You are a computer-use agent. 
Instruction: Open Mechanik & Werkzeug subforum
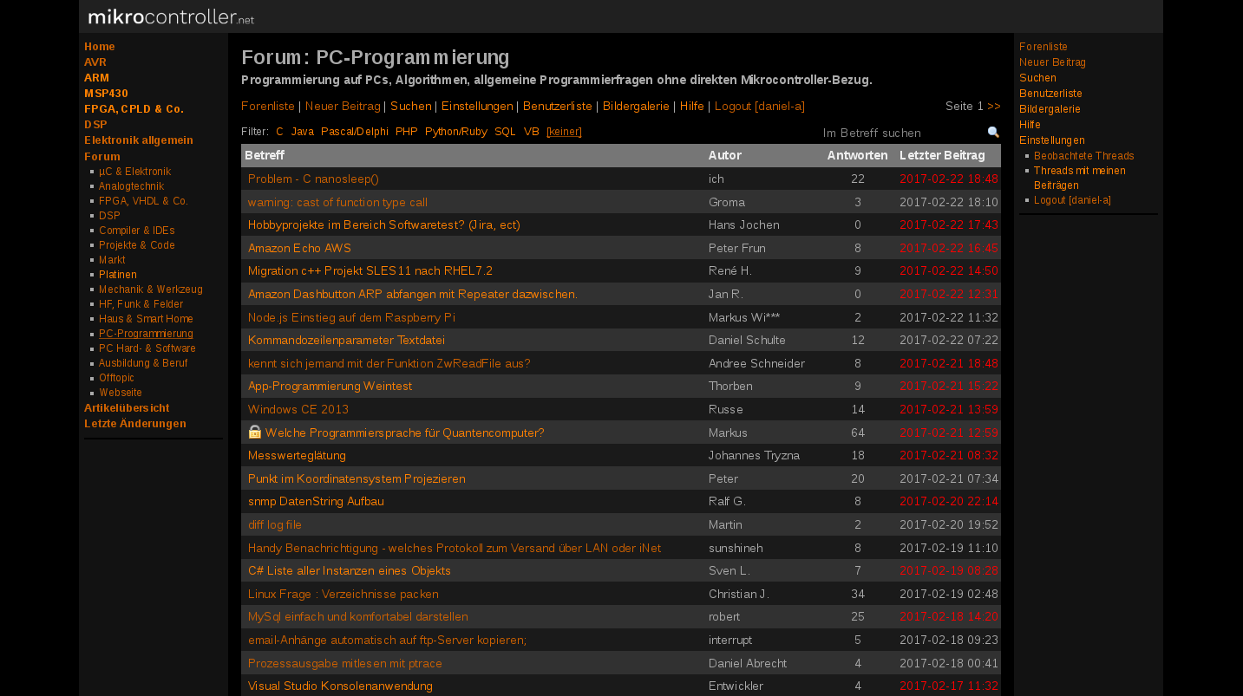point(151,289)
